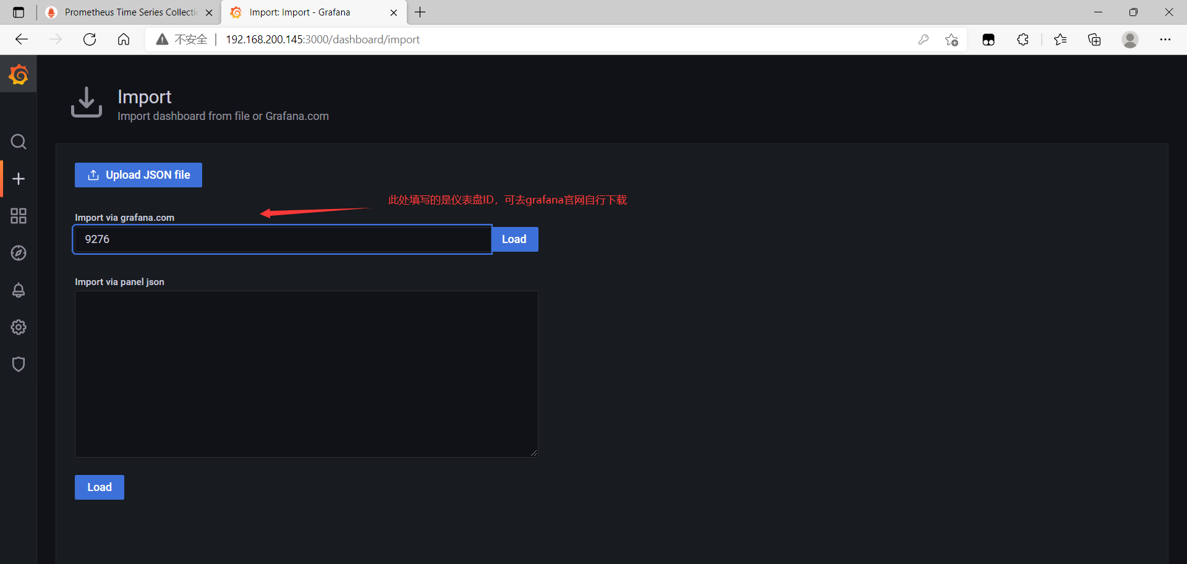Open the saved passwords key icon
The height and width of the screenshot is (564, 1187).
coord(924,40)
